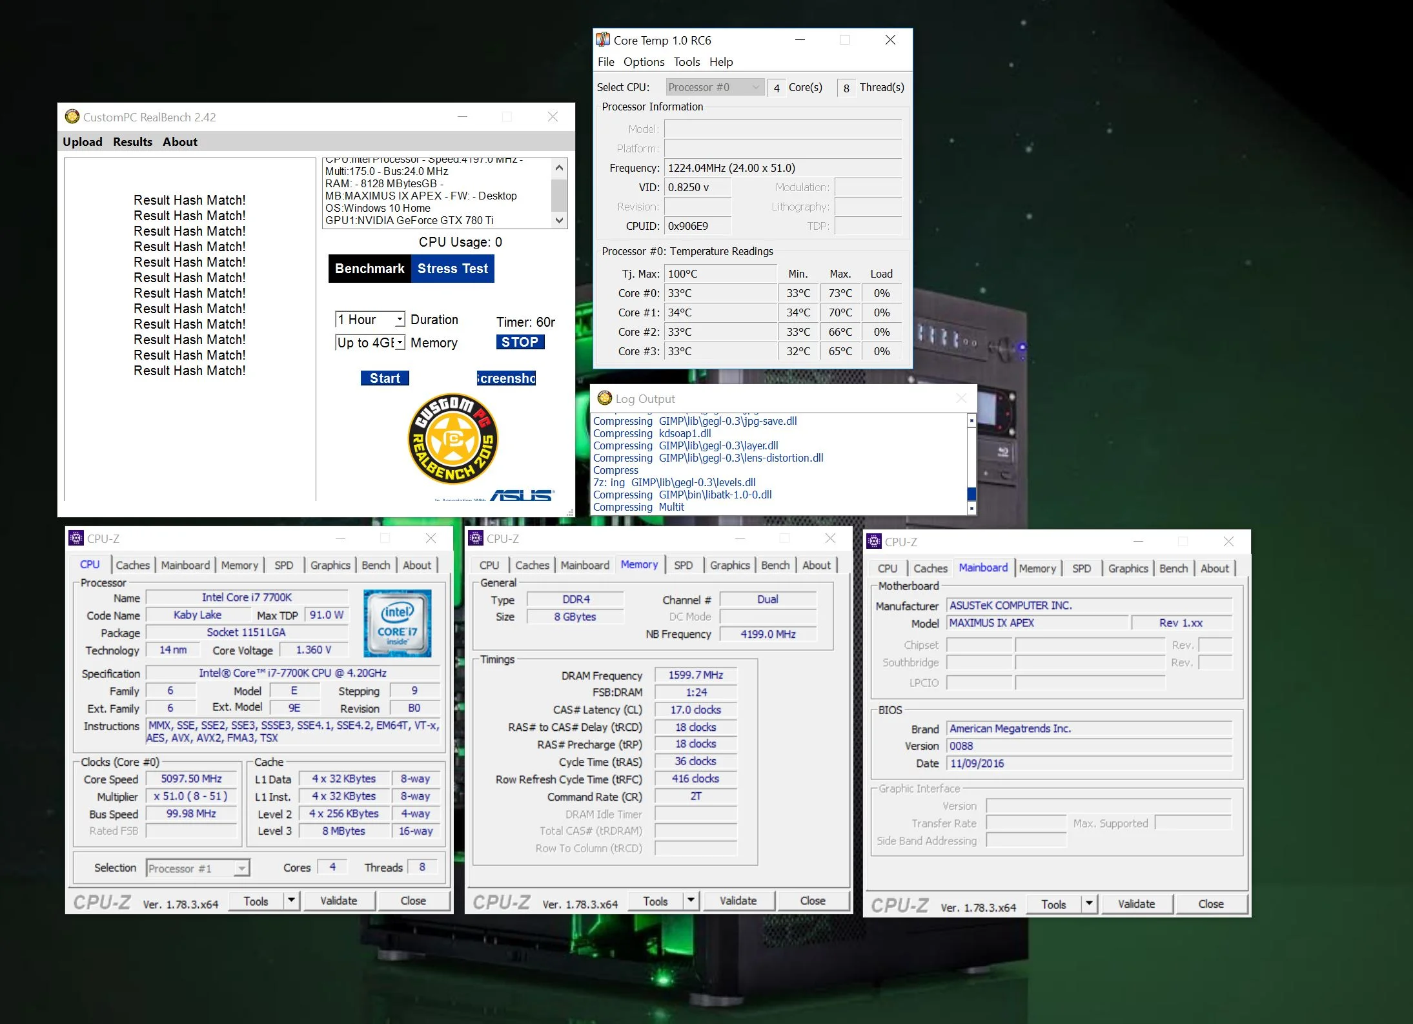Open the Tools menu in Core Temp
This screenshot has height=1024, width=1413.
pyautogui.click(x=687, y=62)
